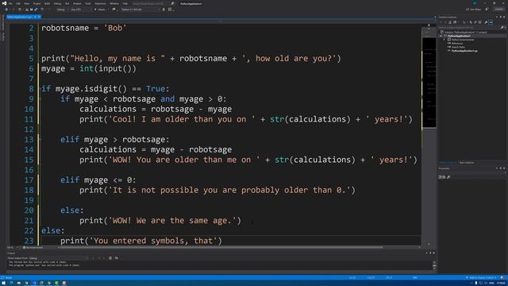This screenshot has width=508, height=286.
Task: Open the View menu
Action: coord(26,3)
